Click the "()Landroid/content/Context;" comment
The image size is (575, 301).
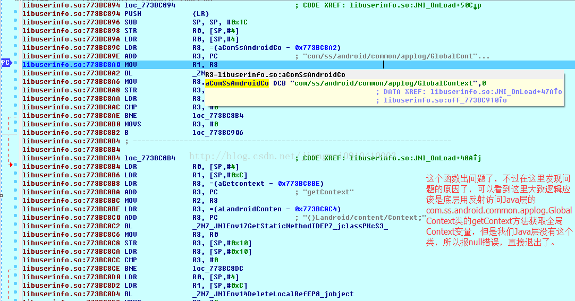365,218
